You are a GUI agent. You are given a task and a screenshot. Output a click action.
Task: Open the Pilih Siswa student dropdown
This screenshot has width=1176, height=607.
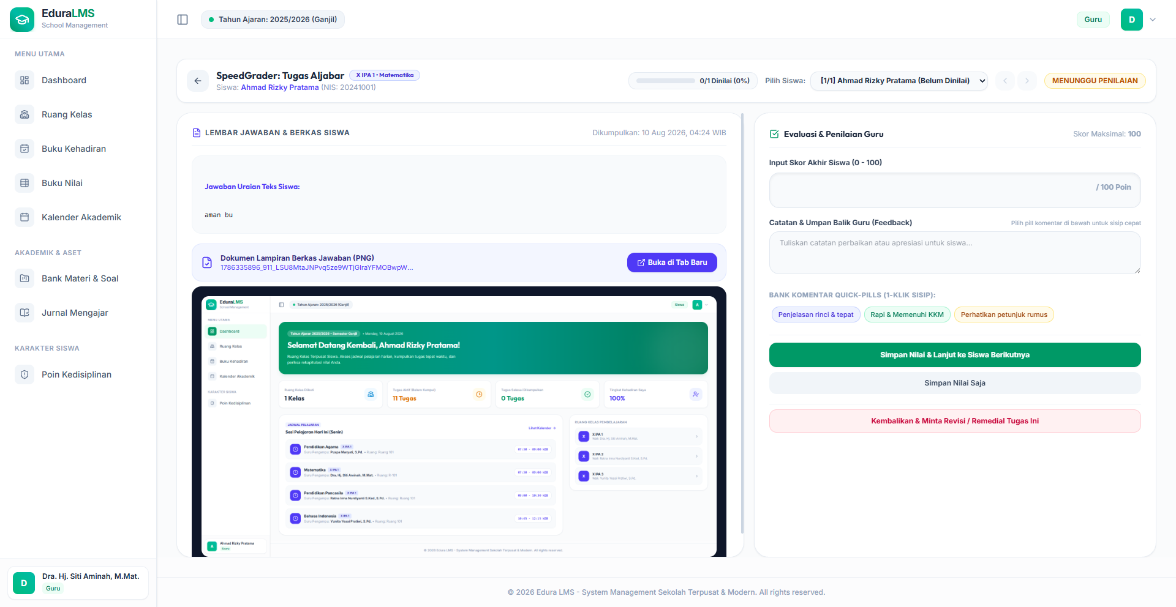(x=899, y=81)
